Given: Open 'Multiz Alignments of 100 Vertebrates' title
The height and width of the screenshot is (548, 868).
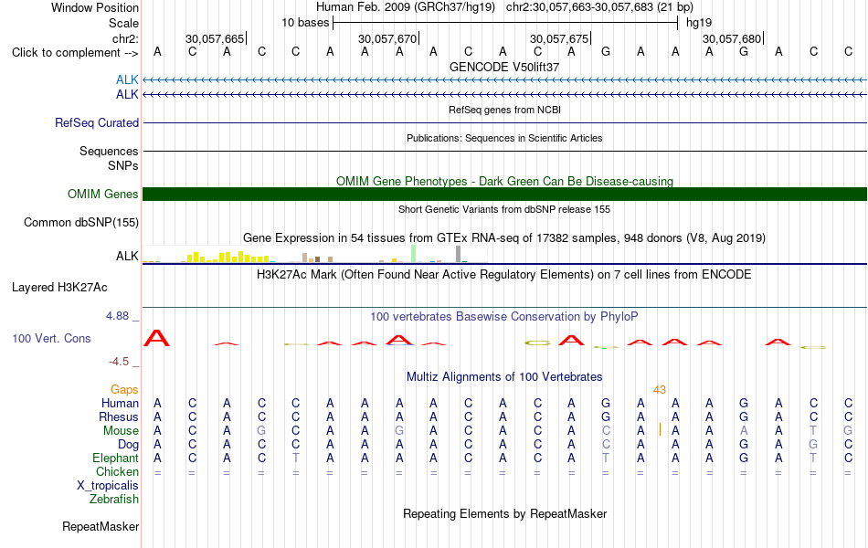Looking at the screenshot, I should [504, 377].
